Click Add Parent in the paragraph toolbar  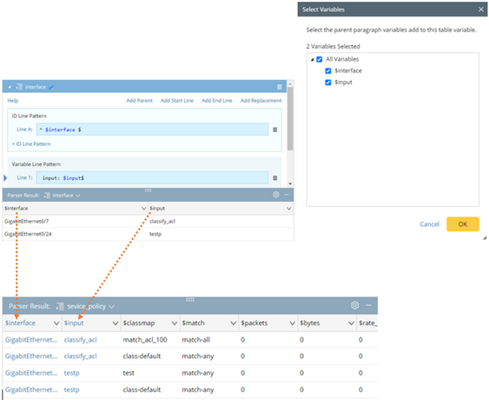[139, 101]
